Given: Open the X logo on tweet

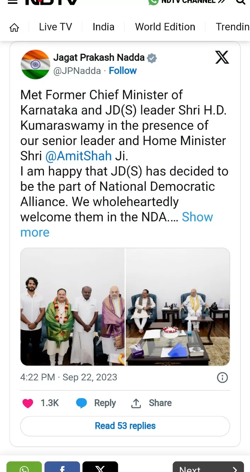Looking at the screenshot, I should click(222, 57).
